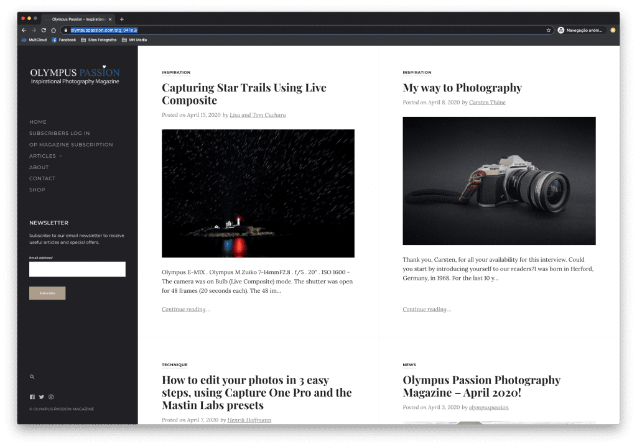Viewport: 637px width, 447px height.
Task: Open author Henrik Hoffmann link
Action: [x=249, y=420]
